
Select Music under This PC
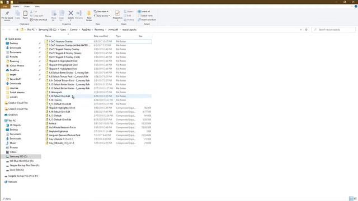pos(13,143)
